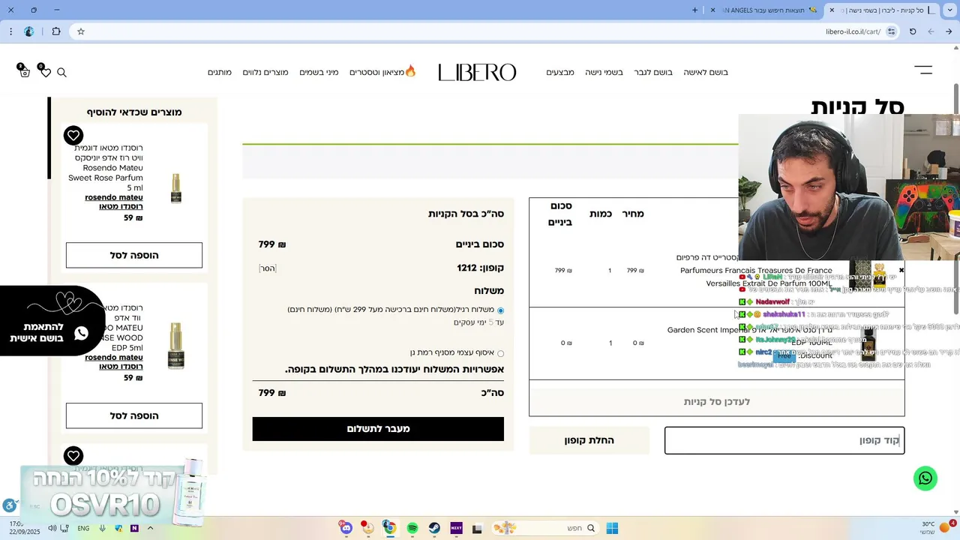Open a new browser tab
960x540 pixels.
pyautogui.click(x=694, y=10)
